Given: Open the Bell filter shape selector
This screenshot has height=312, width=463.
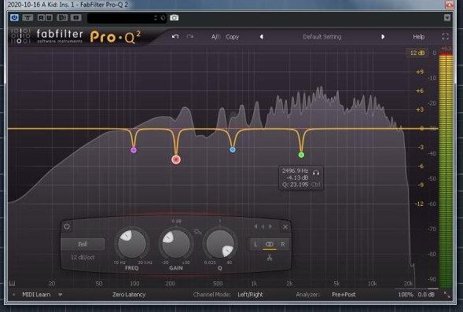Looking at the screenshot, I should 83,244.
